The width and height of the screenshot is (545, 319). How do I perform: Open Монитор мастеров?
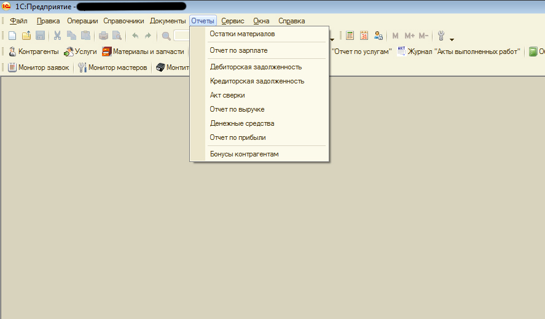point(112,67)
